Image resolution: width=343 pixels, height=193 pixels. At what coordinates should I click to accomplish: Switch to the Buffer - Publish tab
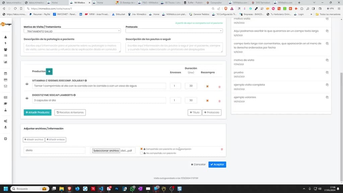[x=194, y=3]
